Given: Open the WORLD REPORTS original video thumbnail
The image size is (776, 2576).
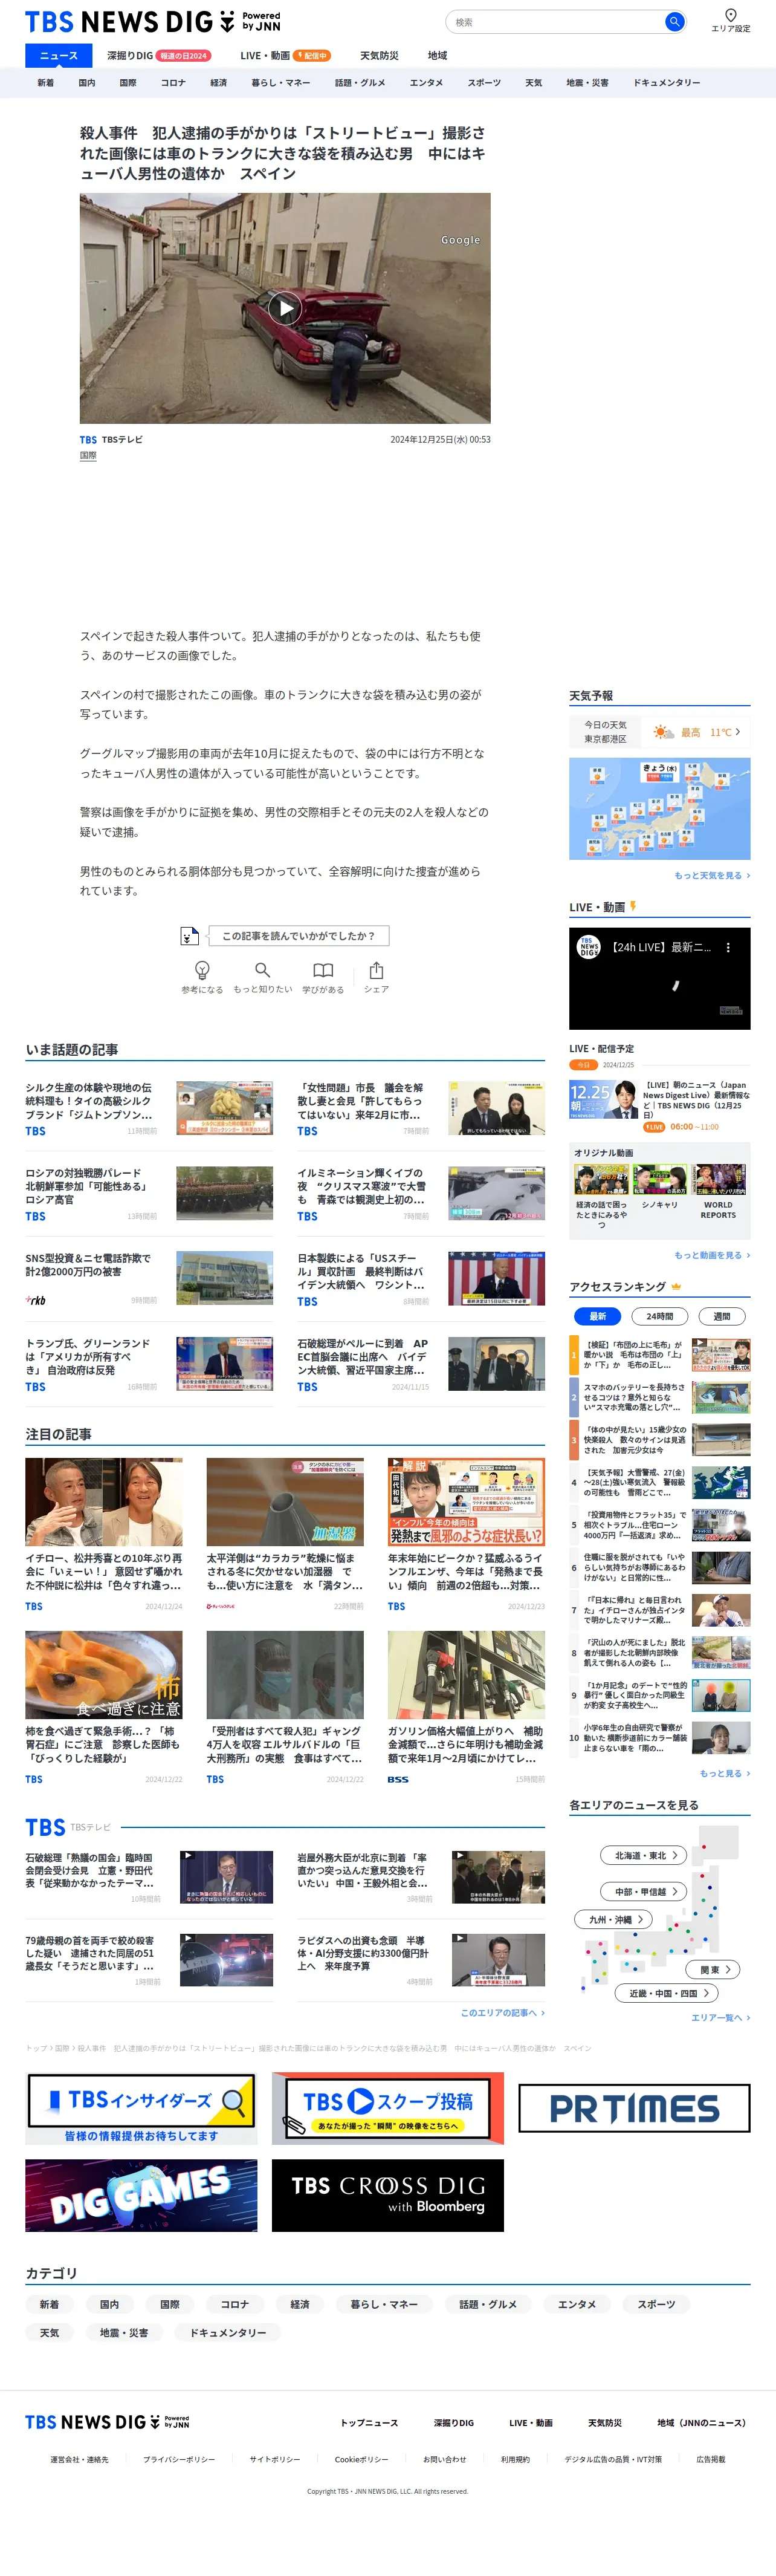Looking at the screenshot, I should (719, 1180).
